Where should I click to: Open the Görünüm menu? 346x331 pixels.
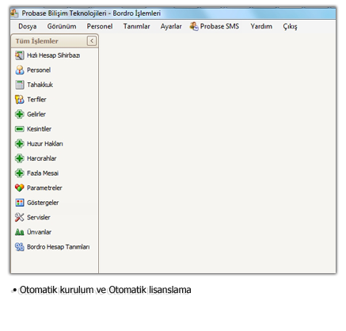[62, 26]
